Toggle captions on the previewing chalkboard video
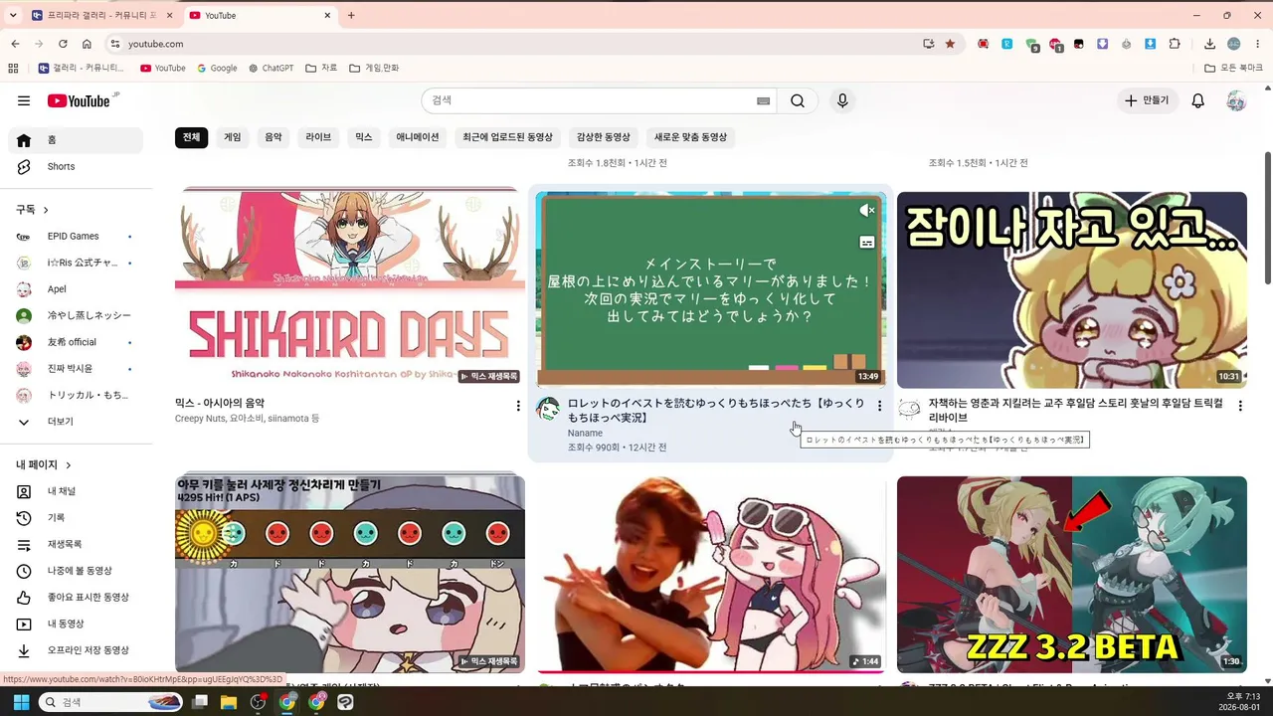This screenshot has height=716, width=1273. tap(867, 242)
